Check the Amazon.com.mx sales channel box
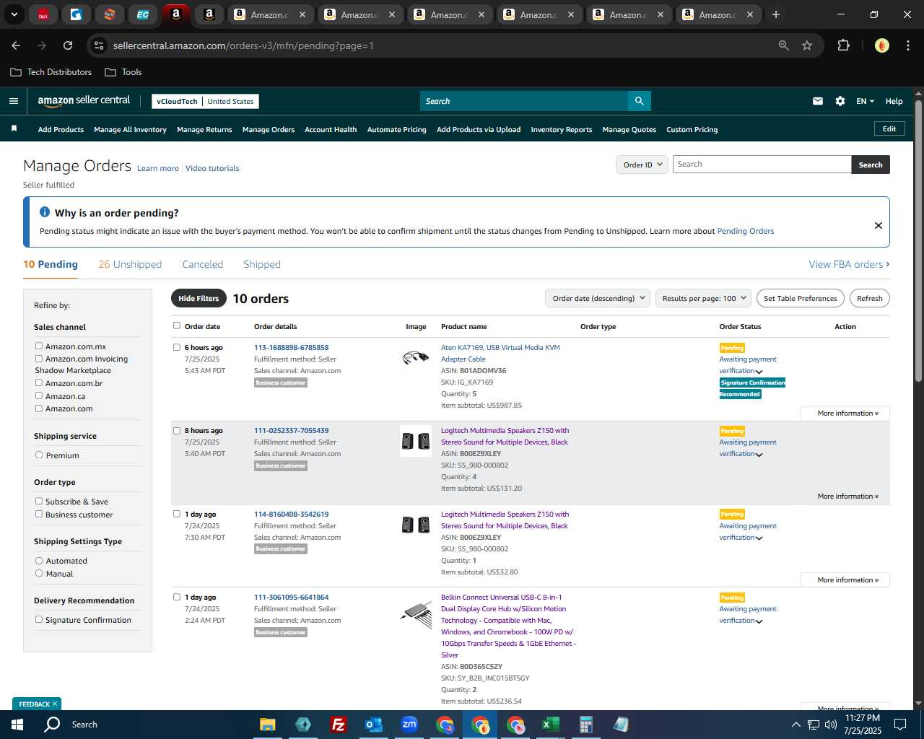The width and height of the screenshot is (924, 739). click(39, 346)
